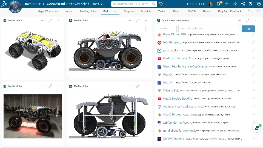This screenshot has width=263, height=148.
Task: Open three-dot menu on truck image
Action: [x=146, y=29]
